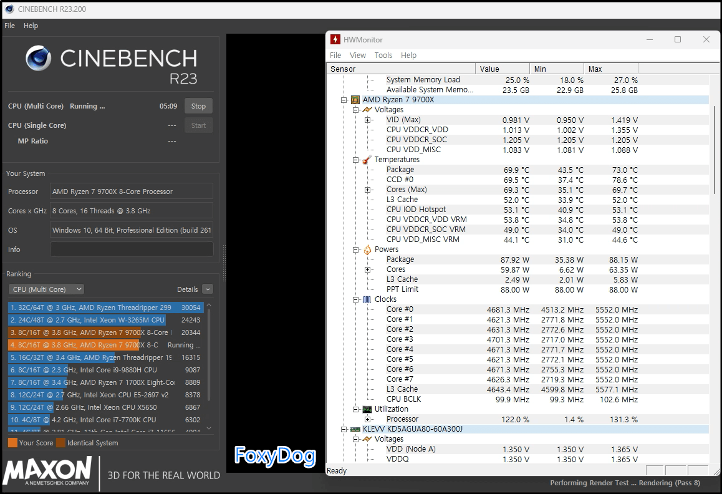Open the HWMonitor Tools menu
The height and width of the screenshot is (494, 722).
click(x=383, y=56)
